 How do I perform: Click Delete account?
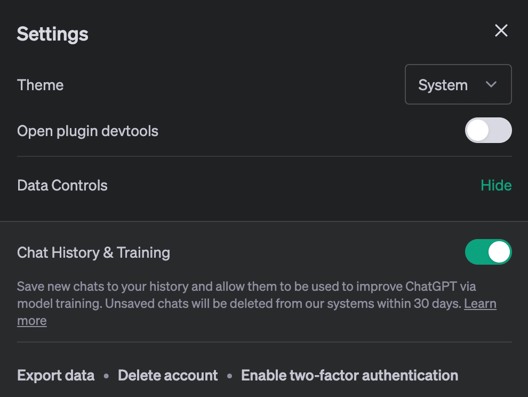coord(167,376)
